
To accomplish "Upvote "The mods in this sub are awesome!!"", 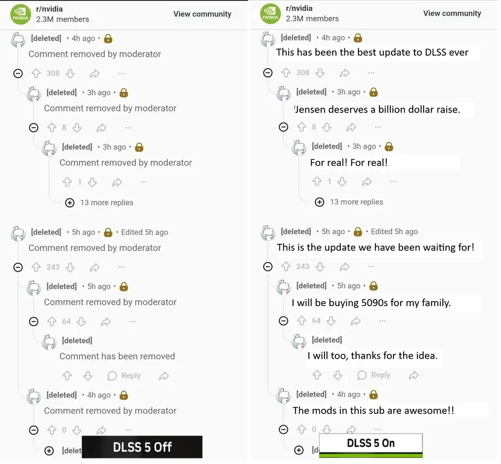I will (x=302, y=430).
